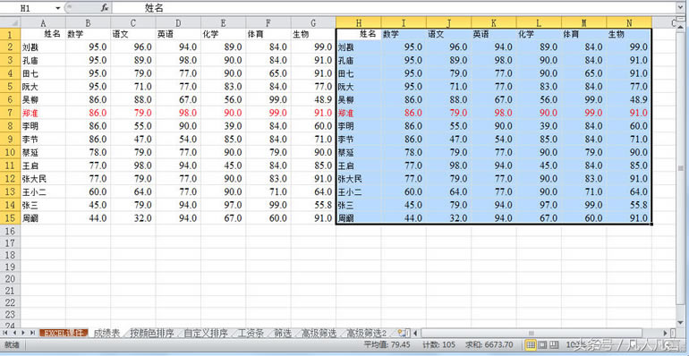Image resolution: width=689 pixels, height=356 pixels.
Task: Click the horizontal scrollbar right arrow
Action: (665, 333)
